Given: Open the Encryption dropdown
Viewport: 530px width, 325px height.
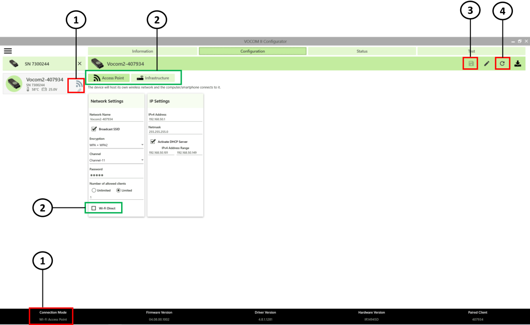Looking at the screenshot, I should pos(116,145).
